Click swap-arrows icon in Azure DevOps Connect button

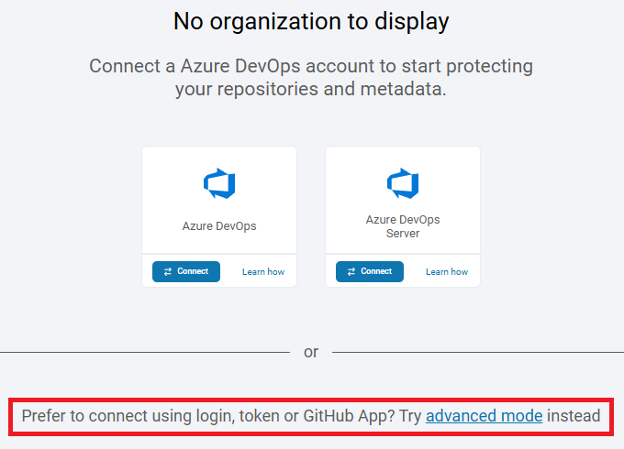coord(168,271)
